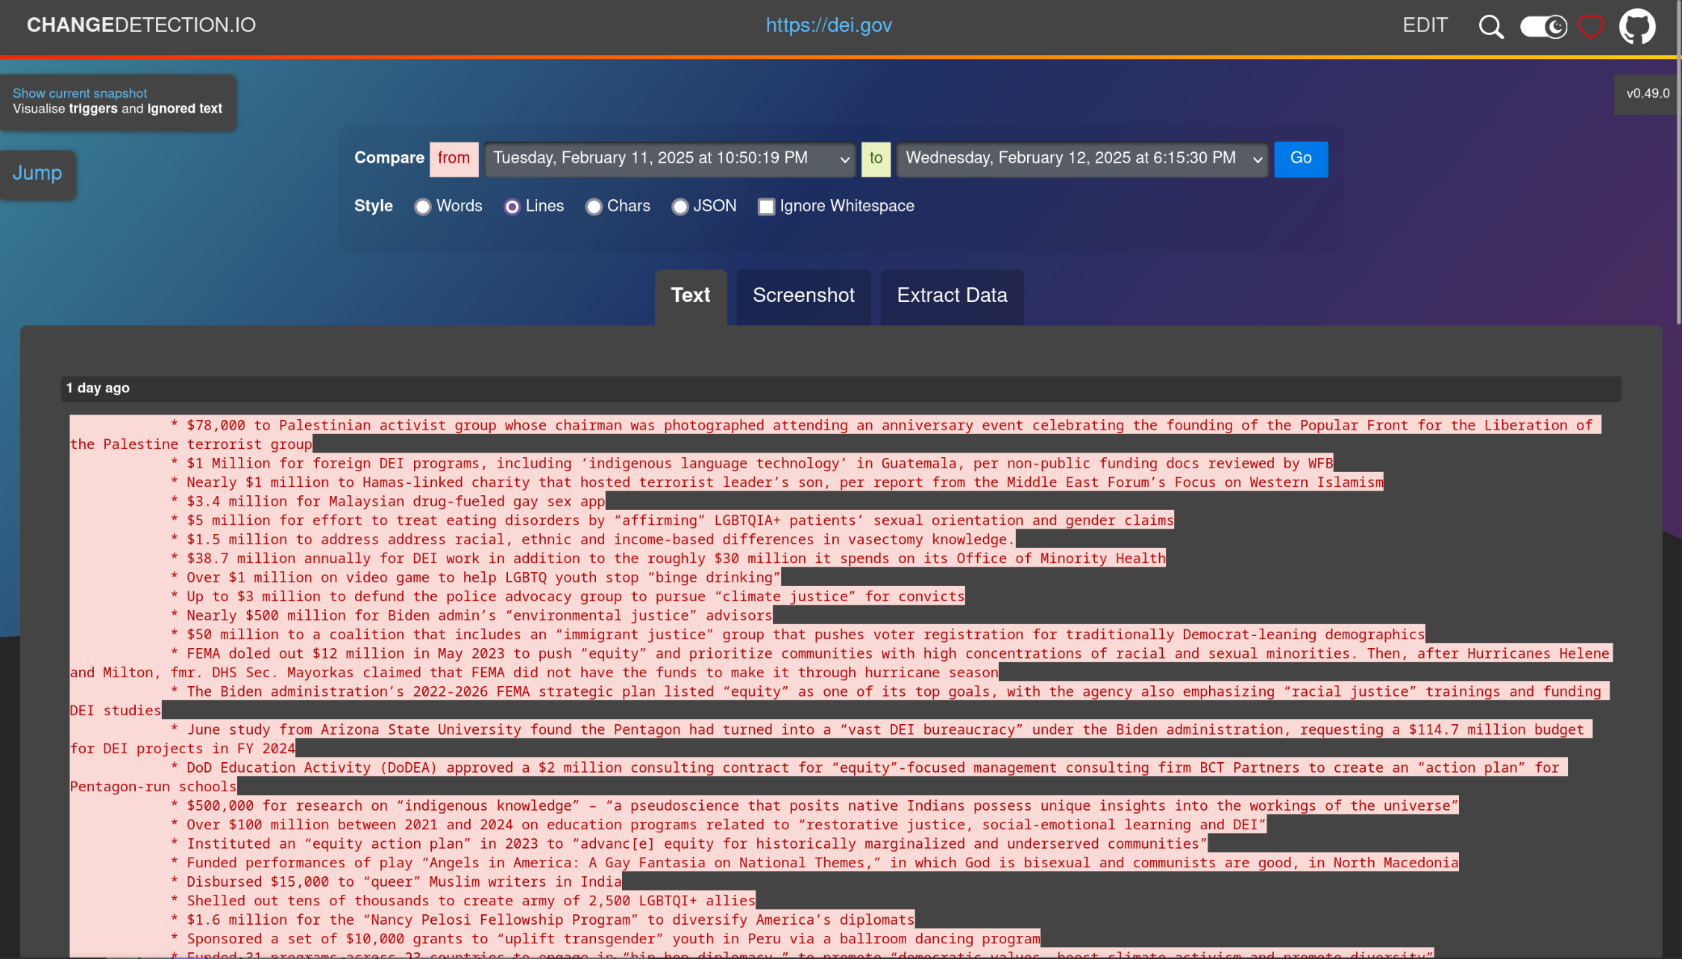1682x959 pixels.
Task: Click 'Show current snapshot'
Action: [79, 93]
